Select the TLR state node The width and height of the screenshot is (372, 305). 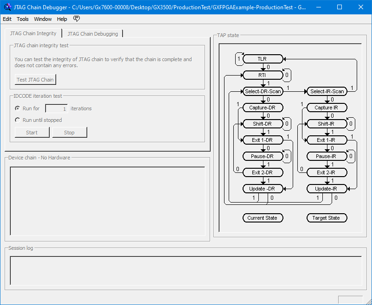pyautogui.click(x=263, y=59)
